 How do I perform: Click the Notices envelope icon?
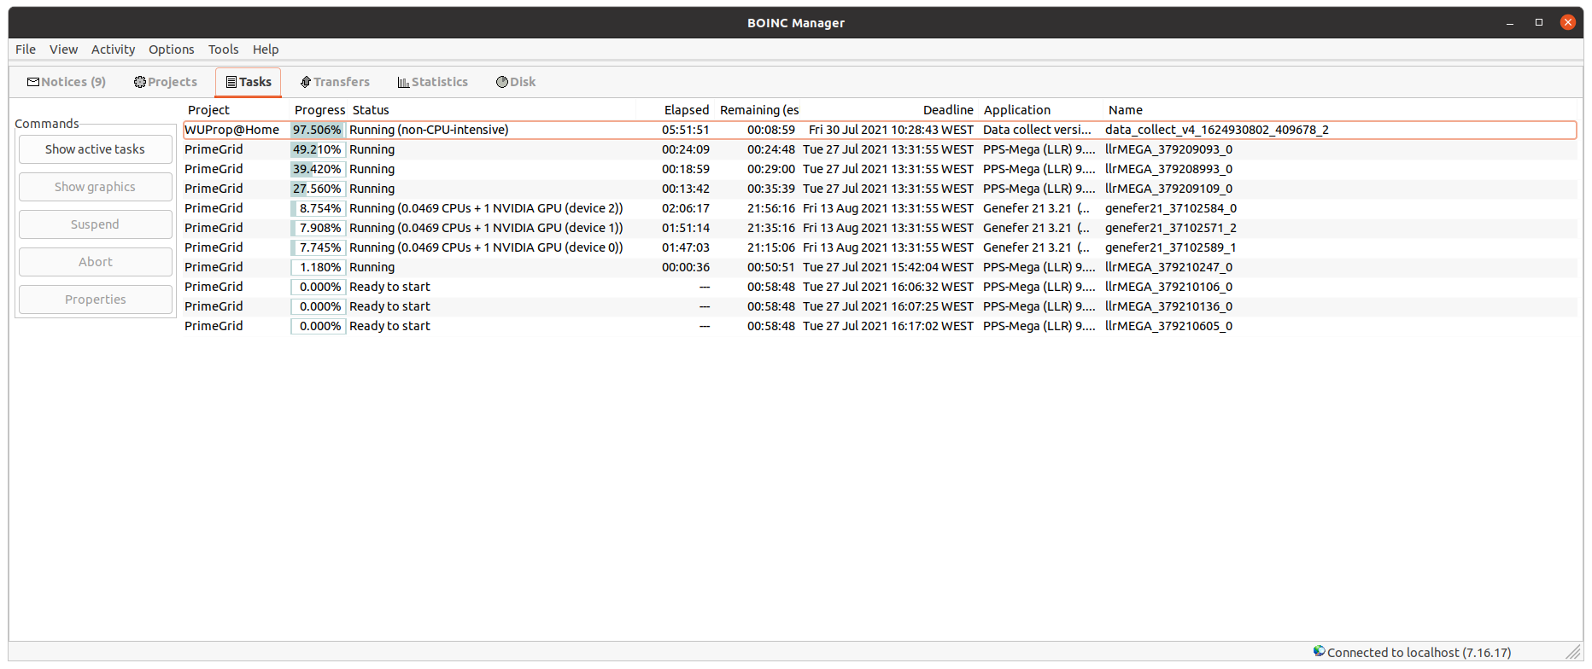pyautogui.click(x=33, y=82)
